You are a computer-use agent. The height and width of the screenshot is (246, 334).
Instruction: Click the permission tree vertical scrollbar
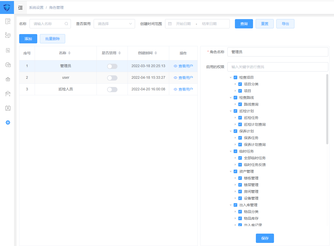[x=327, y=109]
